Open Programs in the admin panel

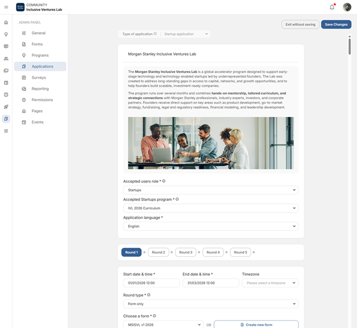[x=40, y=55]
